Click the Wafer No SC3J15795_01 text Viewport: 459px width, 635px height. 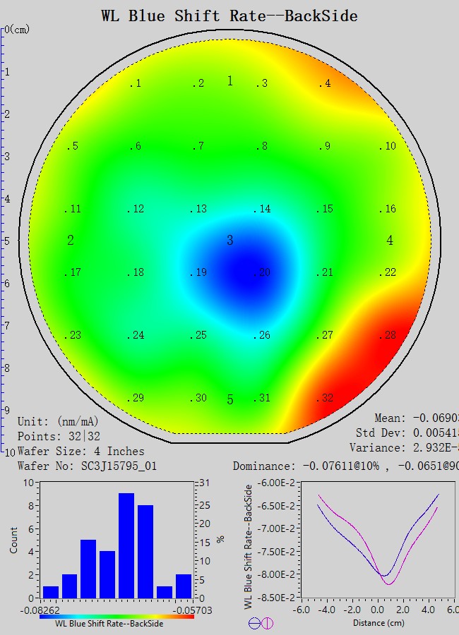(x=87, y=466)
